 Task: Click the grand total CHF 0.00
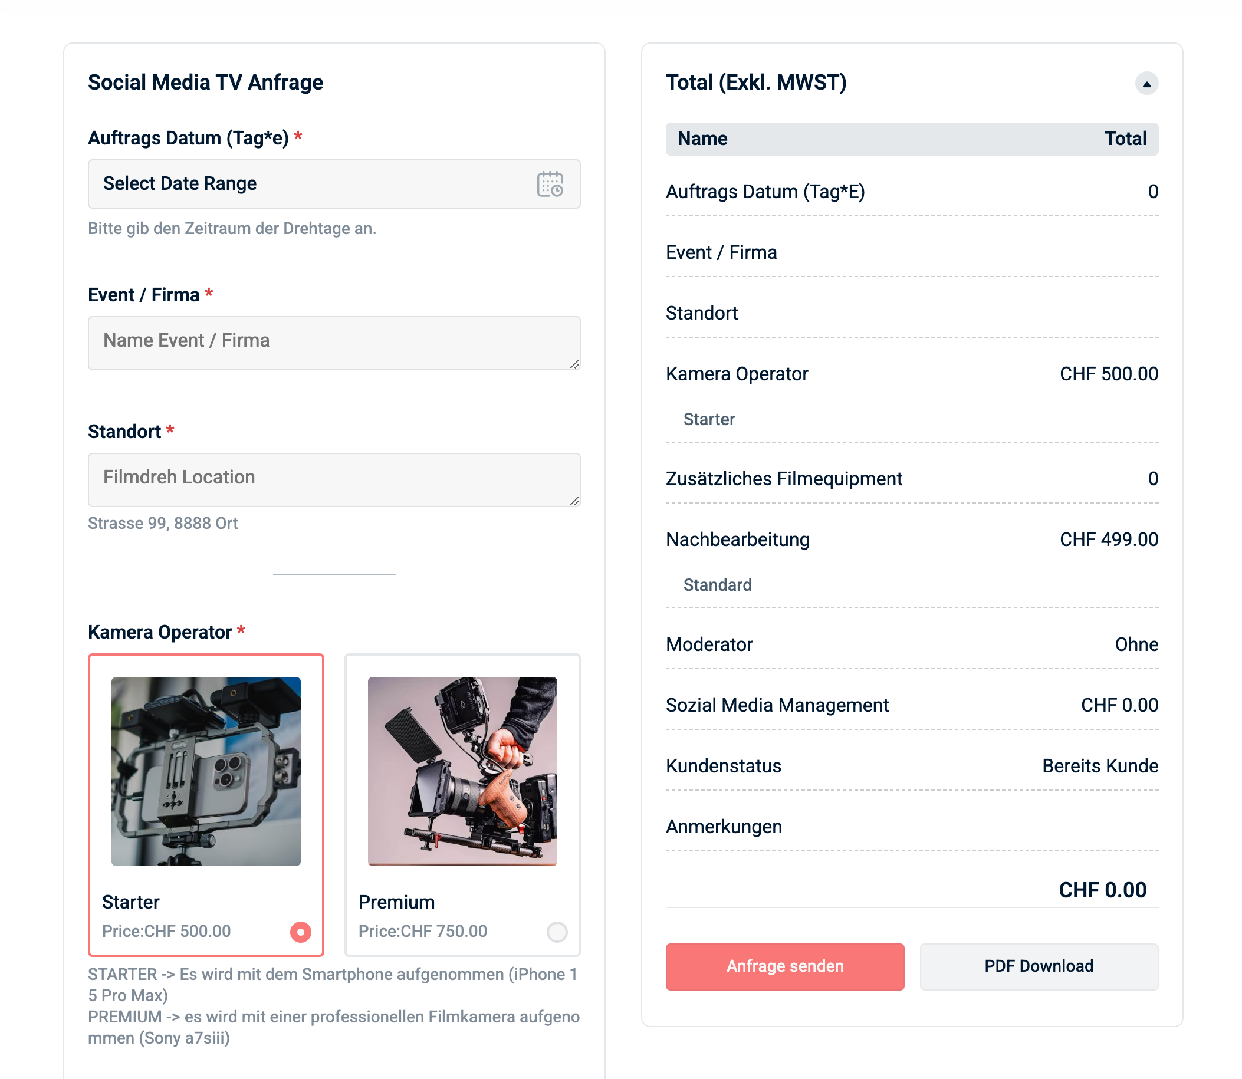pos(1102,890)
